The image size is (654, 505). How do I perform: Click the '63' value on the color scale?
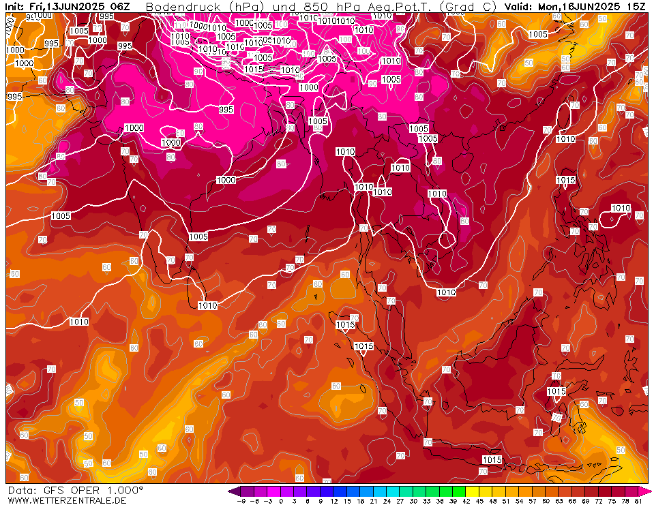[559, 501]
